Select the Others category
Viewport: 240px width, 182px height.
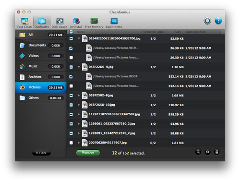click(x=41, y=98)
